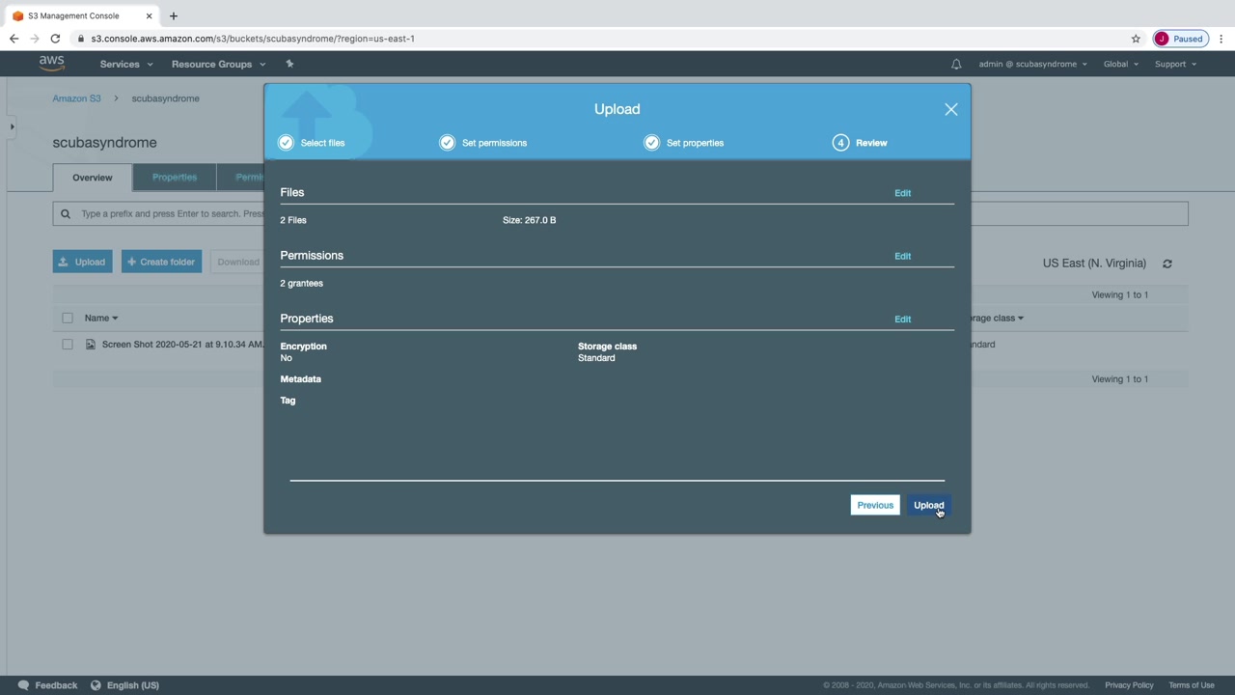This screenshot has height=695, width=1235.
Task: Expand the Resource Groups menu
Action: tap(218, 64)
